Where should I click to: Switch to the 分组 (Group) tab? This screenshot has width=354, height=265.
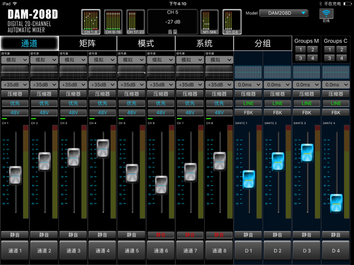(x=263, y=43)
